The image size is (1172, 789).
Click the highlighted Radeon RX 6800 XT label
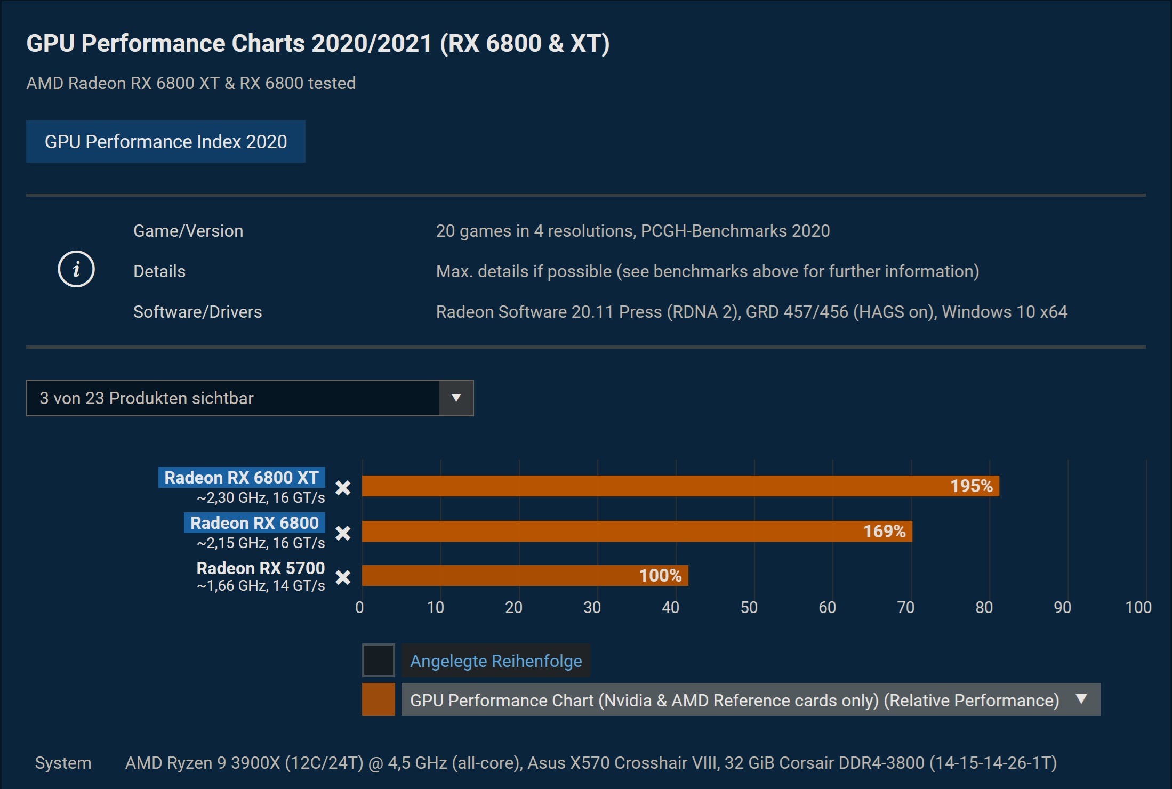(242, 478)
